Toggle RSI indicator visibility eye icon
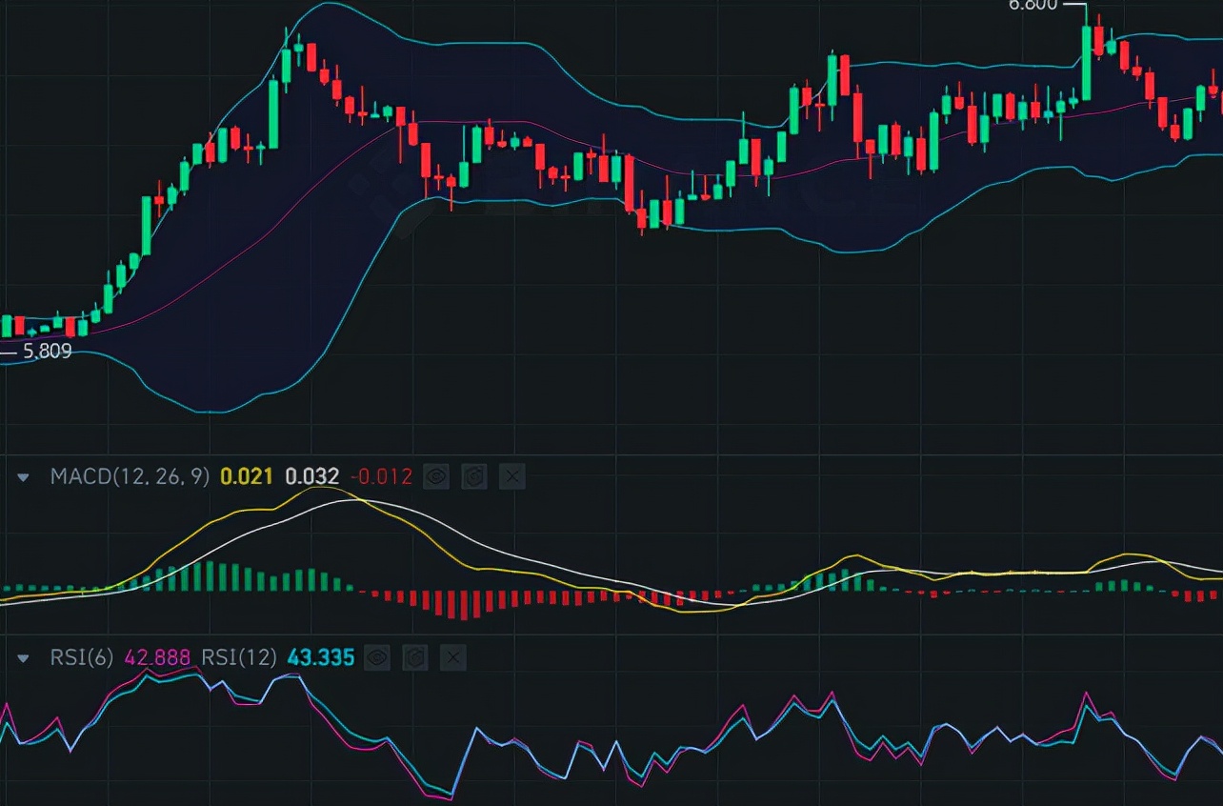Screen dimensions: 1223x806 [378, 657]
